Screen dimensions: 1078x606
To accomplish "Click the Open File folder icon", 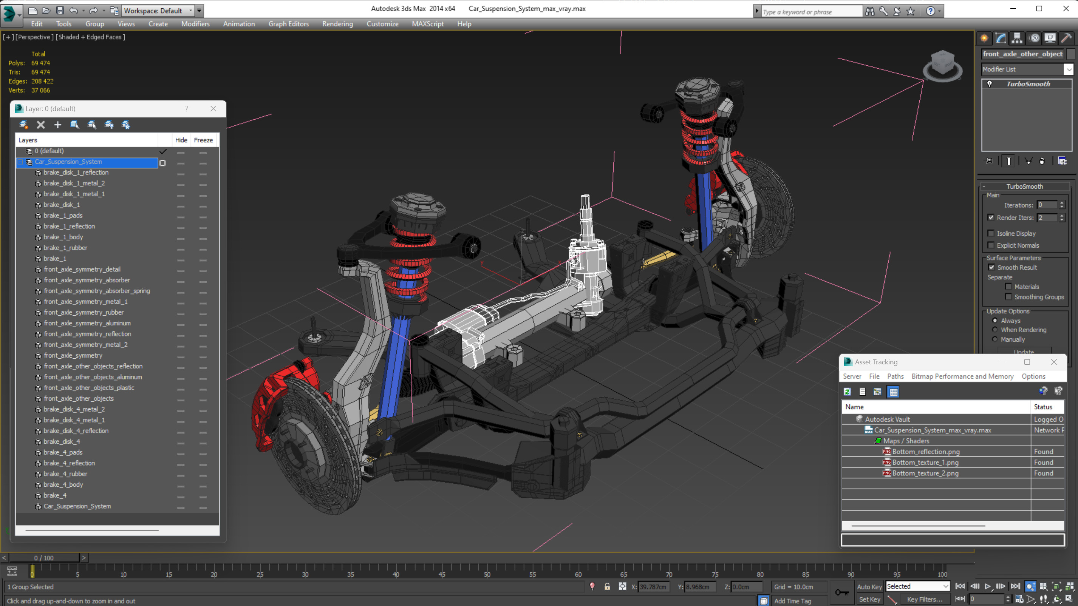I will point(46,11).
